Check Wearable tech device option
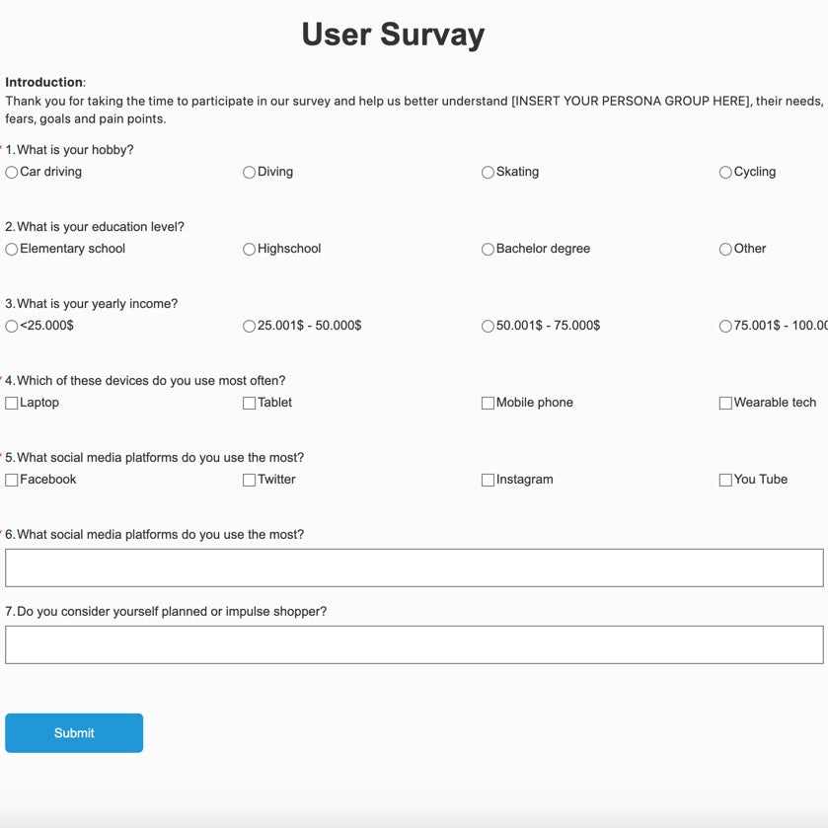 tap(725, 404)
